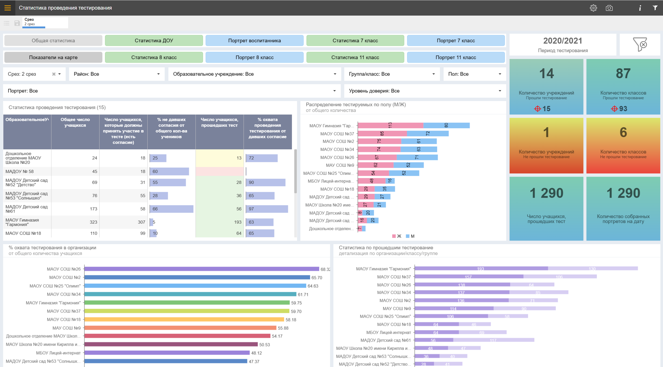The image size is (663, 367).
Task: Click the clear filters funnel icon
Action: click(640, 45)
